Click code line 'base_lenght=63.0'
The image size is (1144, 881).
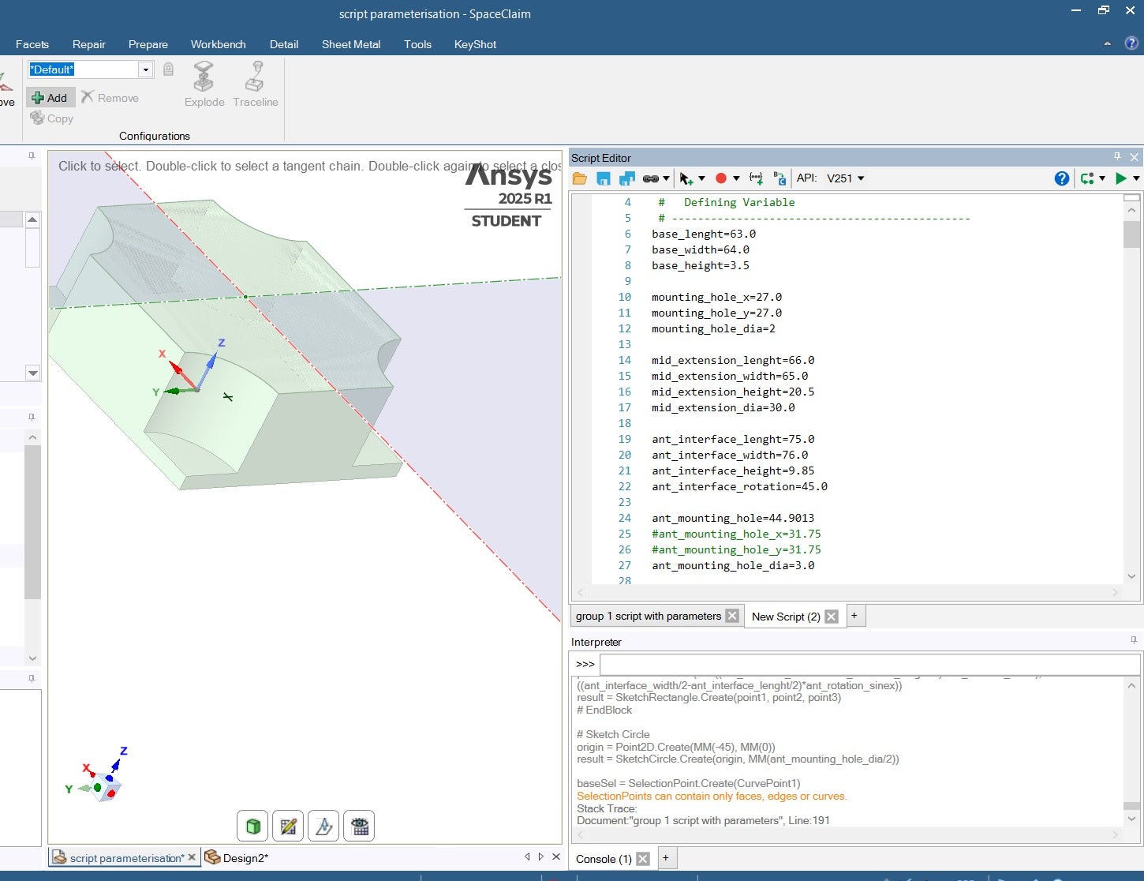(x=704, y=234)
